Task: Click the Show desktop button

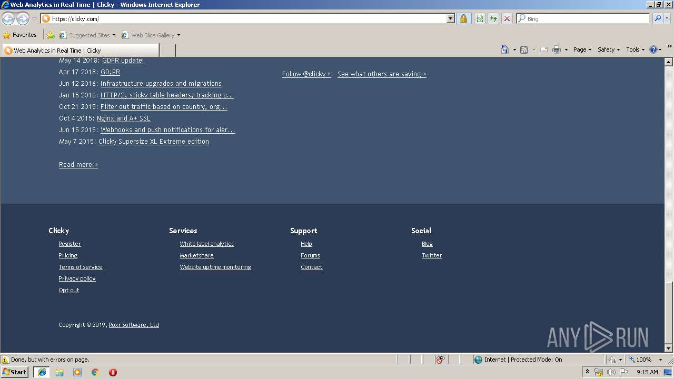Action: [668, 372]
